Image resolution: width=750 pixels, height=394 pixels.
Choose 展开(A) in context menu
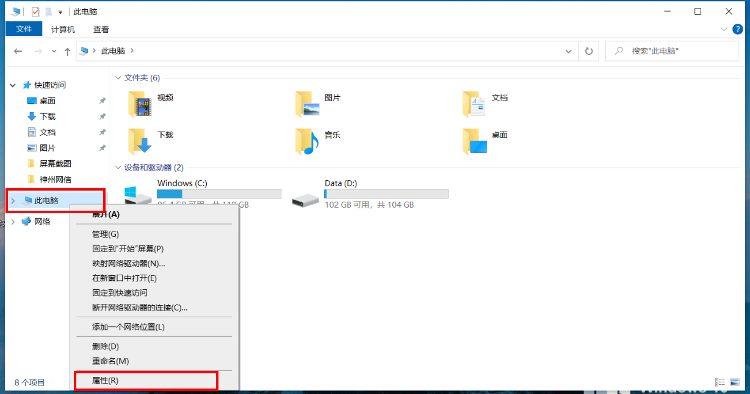pos(154,214)
